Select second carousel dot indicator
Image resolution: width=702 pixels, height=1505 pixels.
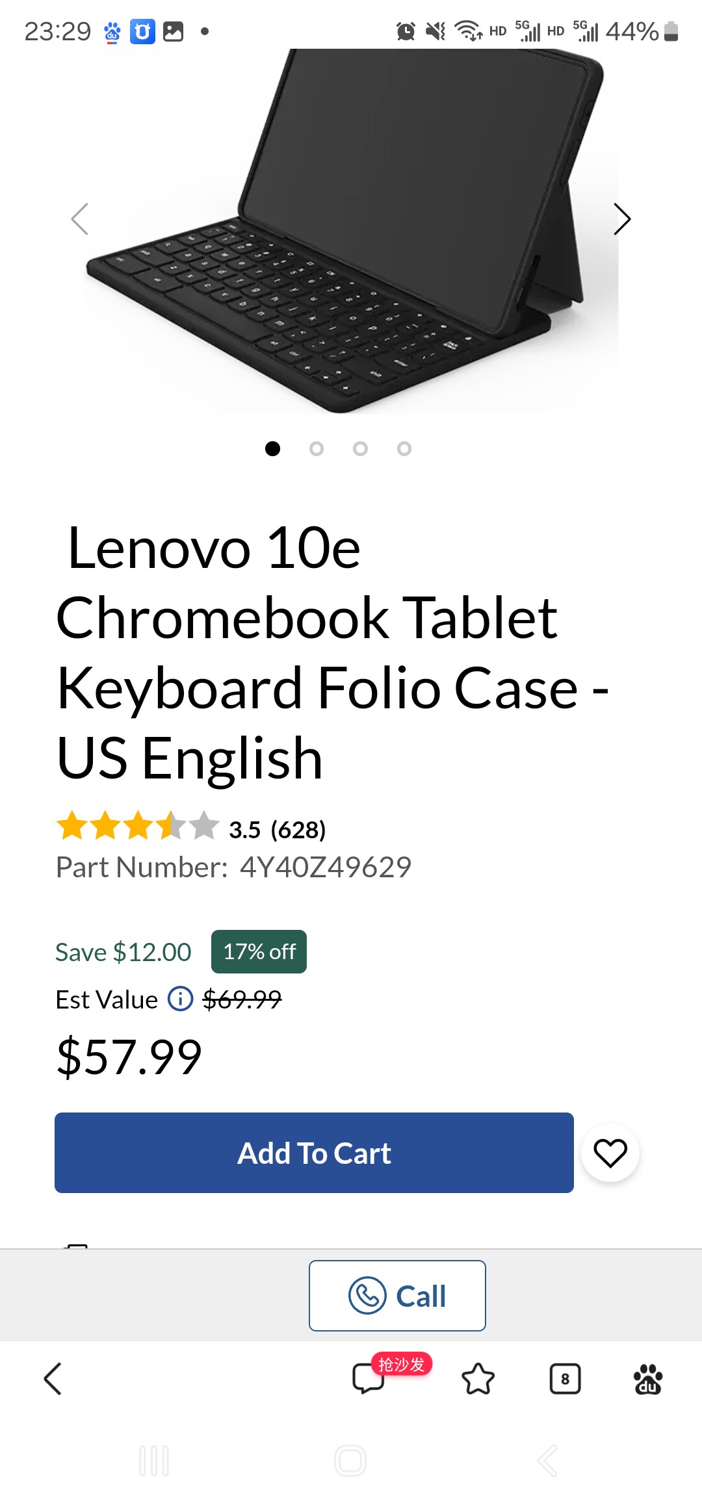317,448
